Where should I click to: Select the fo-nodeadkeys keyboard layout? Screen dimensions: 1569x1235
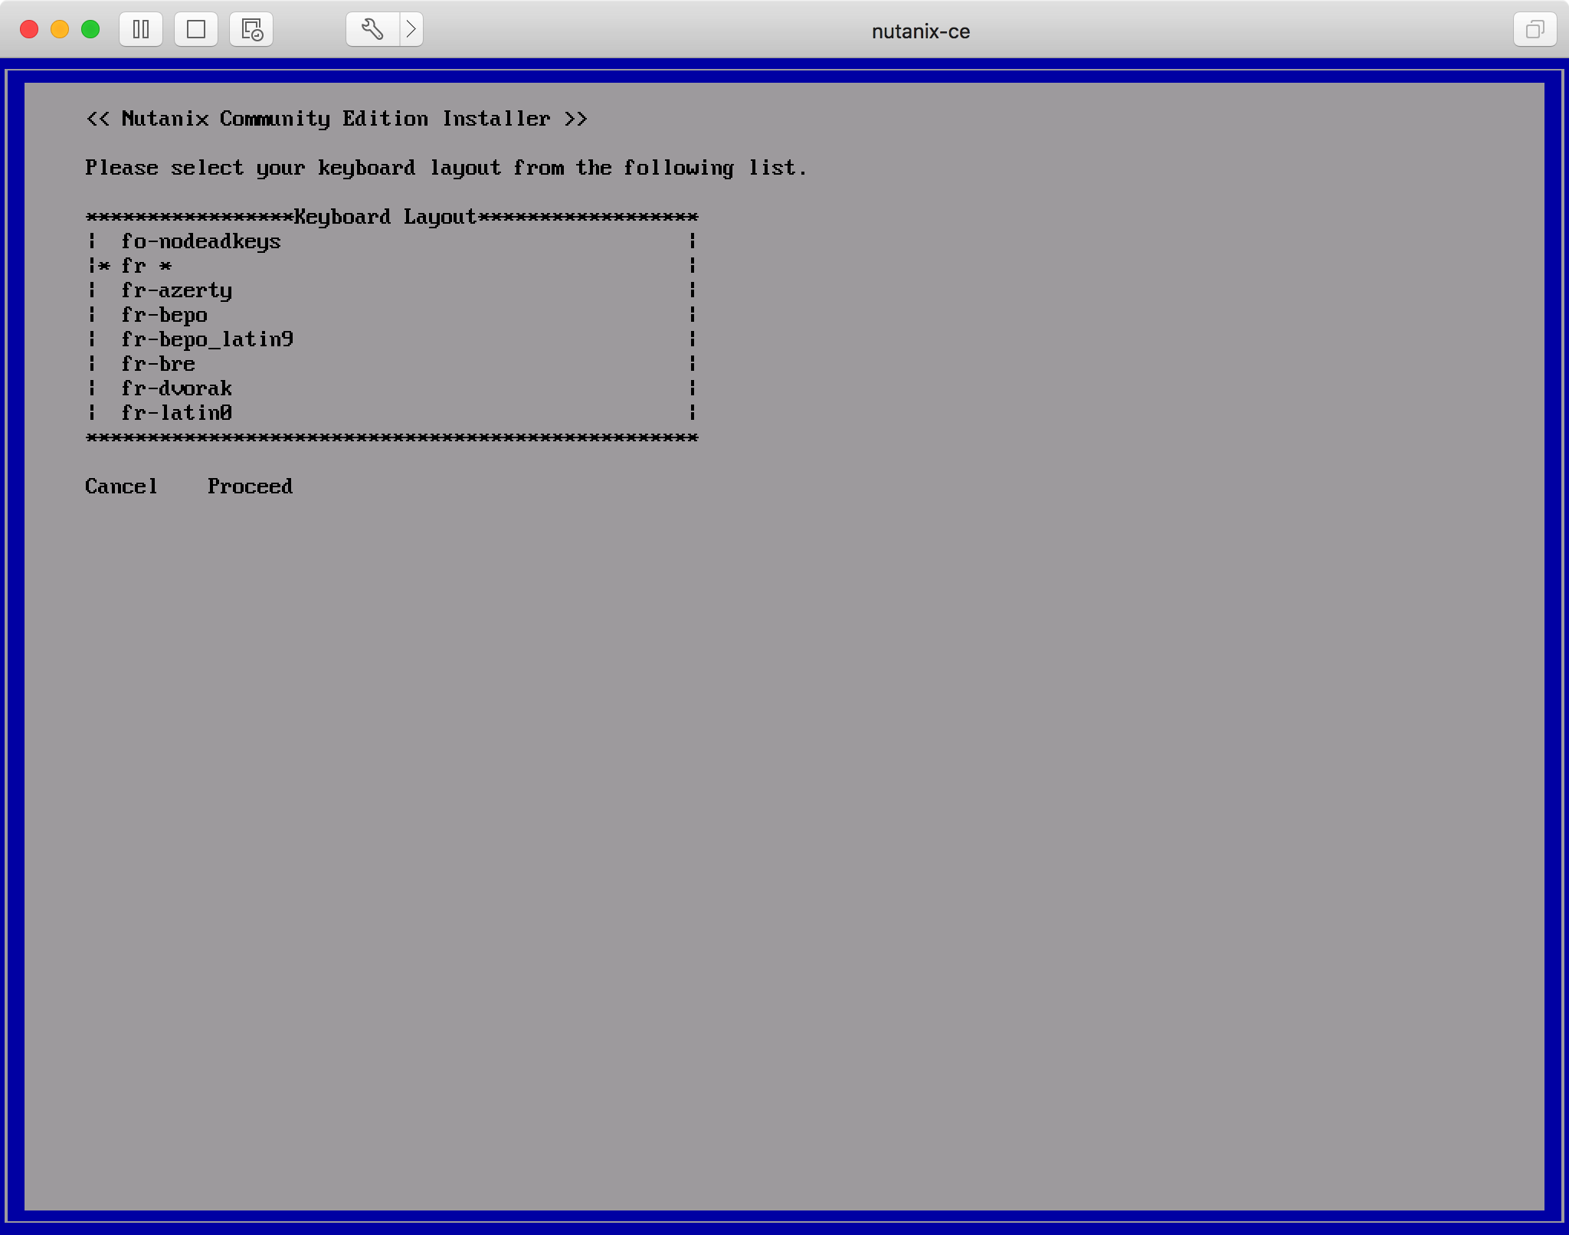click(201, 242)
